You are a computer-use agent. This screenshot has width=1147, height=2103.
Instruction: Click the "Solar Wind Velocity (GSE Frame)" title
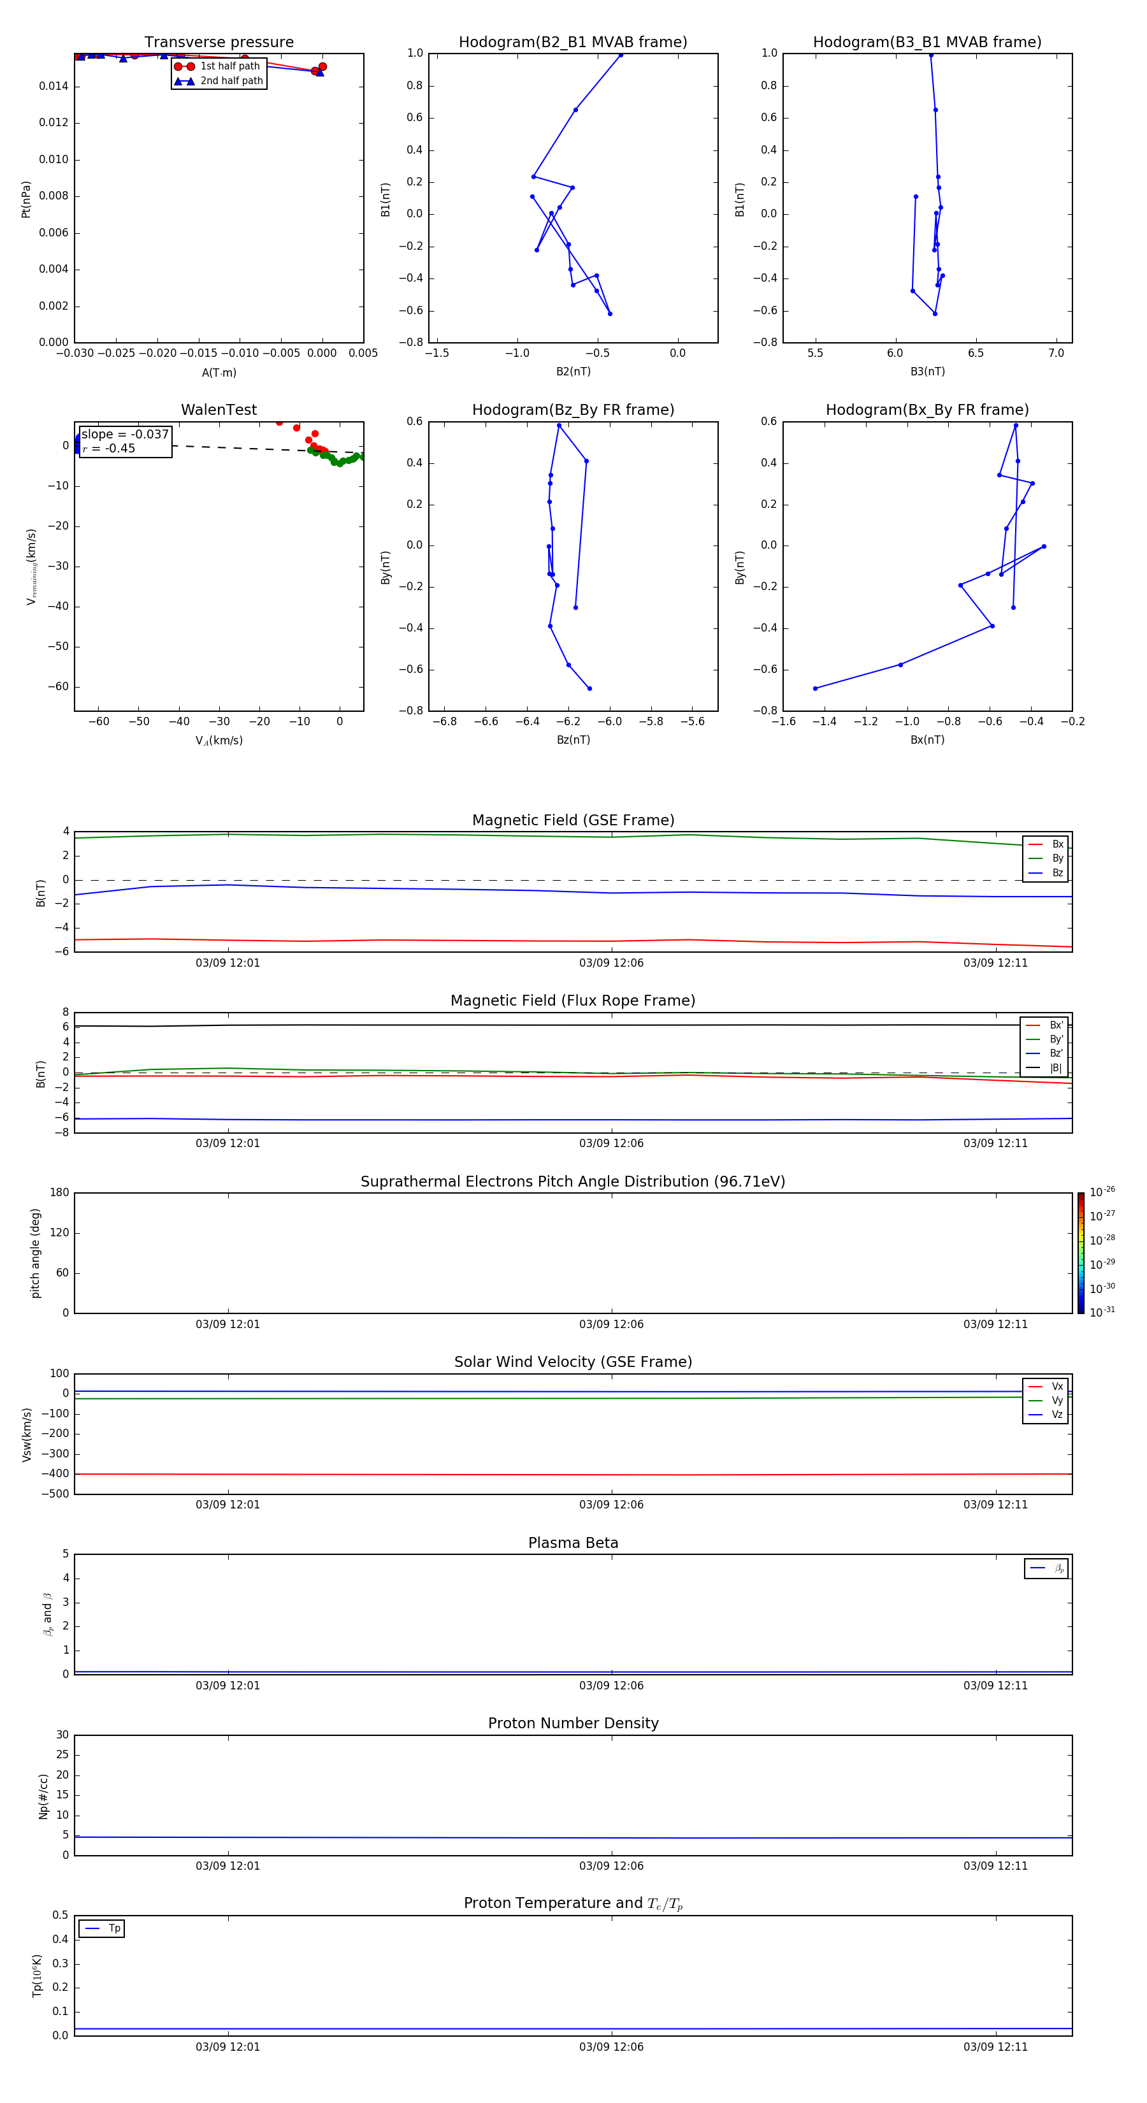(573, 1362)
